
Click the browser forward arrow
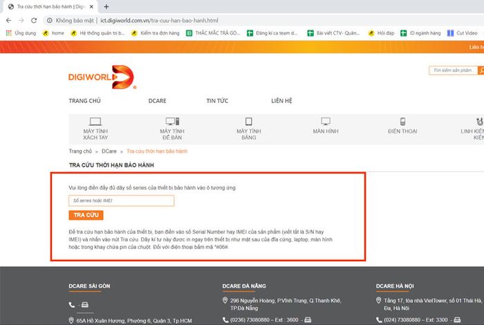[21, 20]
